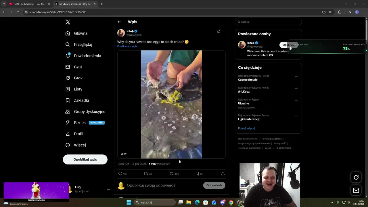Screen dimensions: 368x207
Task: Open Częstochowie trending topic
Action: coord(248,80)
